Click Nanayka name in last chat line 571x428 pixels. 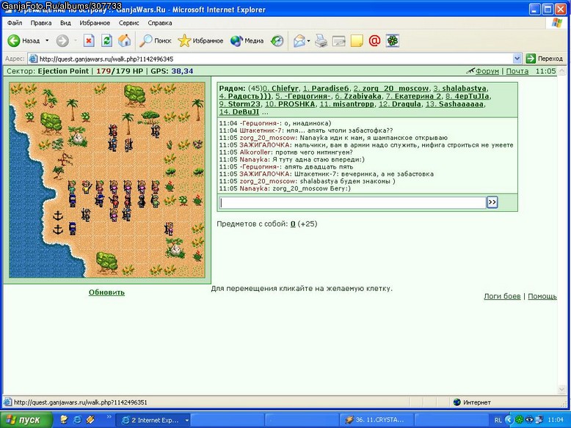click(254, 188)
